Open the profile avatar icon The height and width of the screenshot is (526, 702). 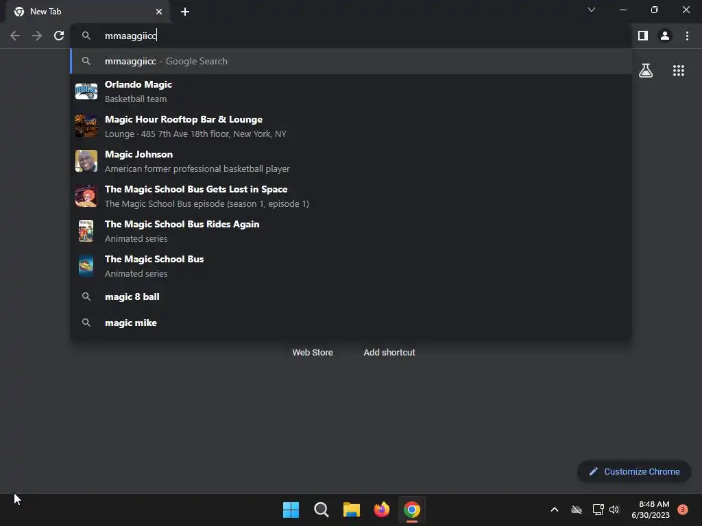click(x=665, y=36)
